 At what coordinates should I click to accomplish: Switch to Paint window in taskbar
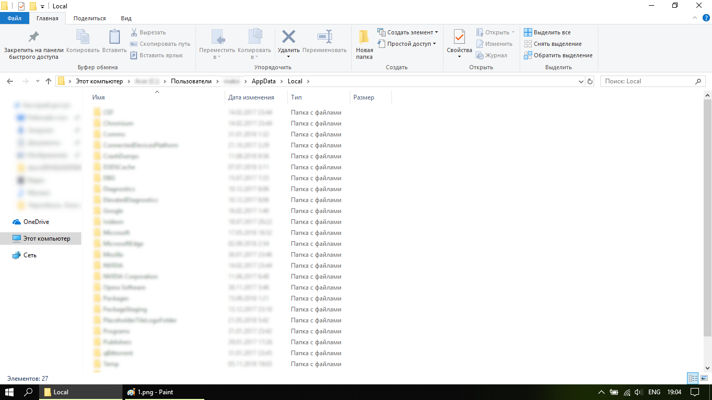155,392
